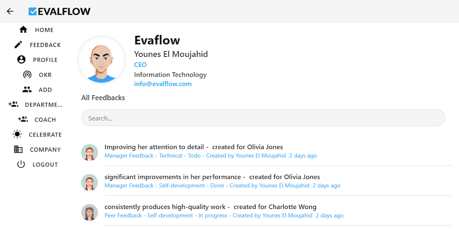Open 'Improving her attention to detail' feedback
This screenshot has height=229, width=459.
click(x=156, y=147)
